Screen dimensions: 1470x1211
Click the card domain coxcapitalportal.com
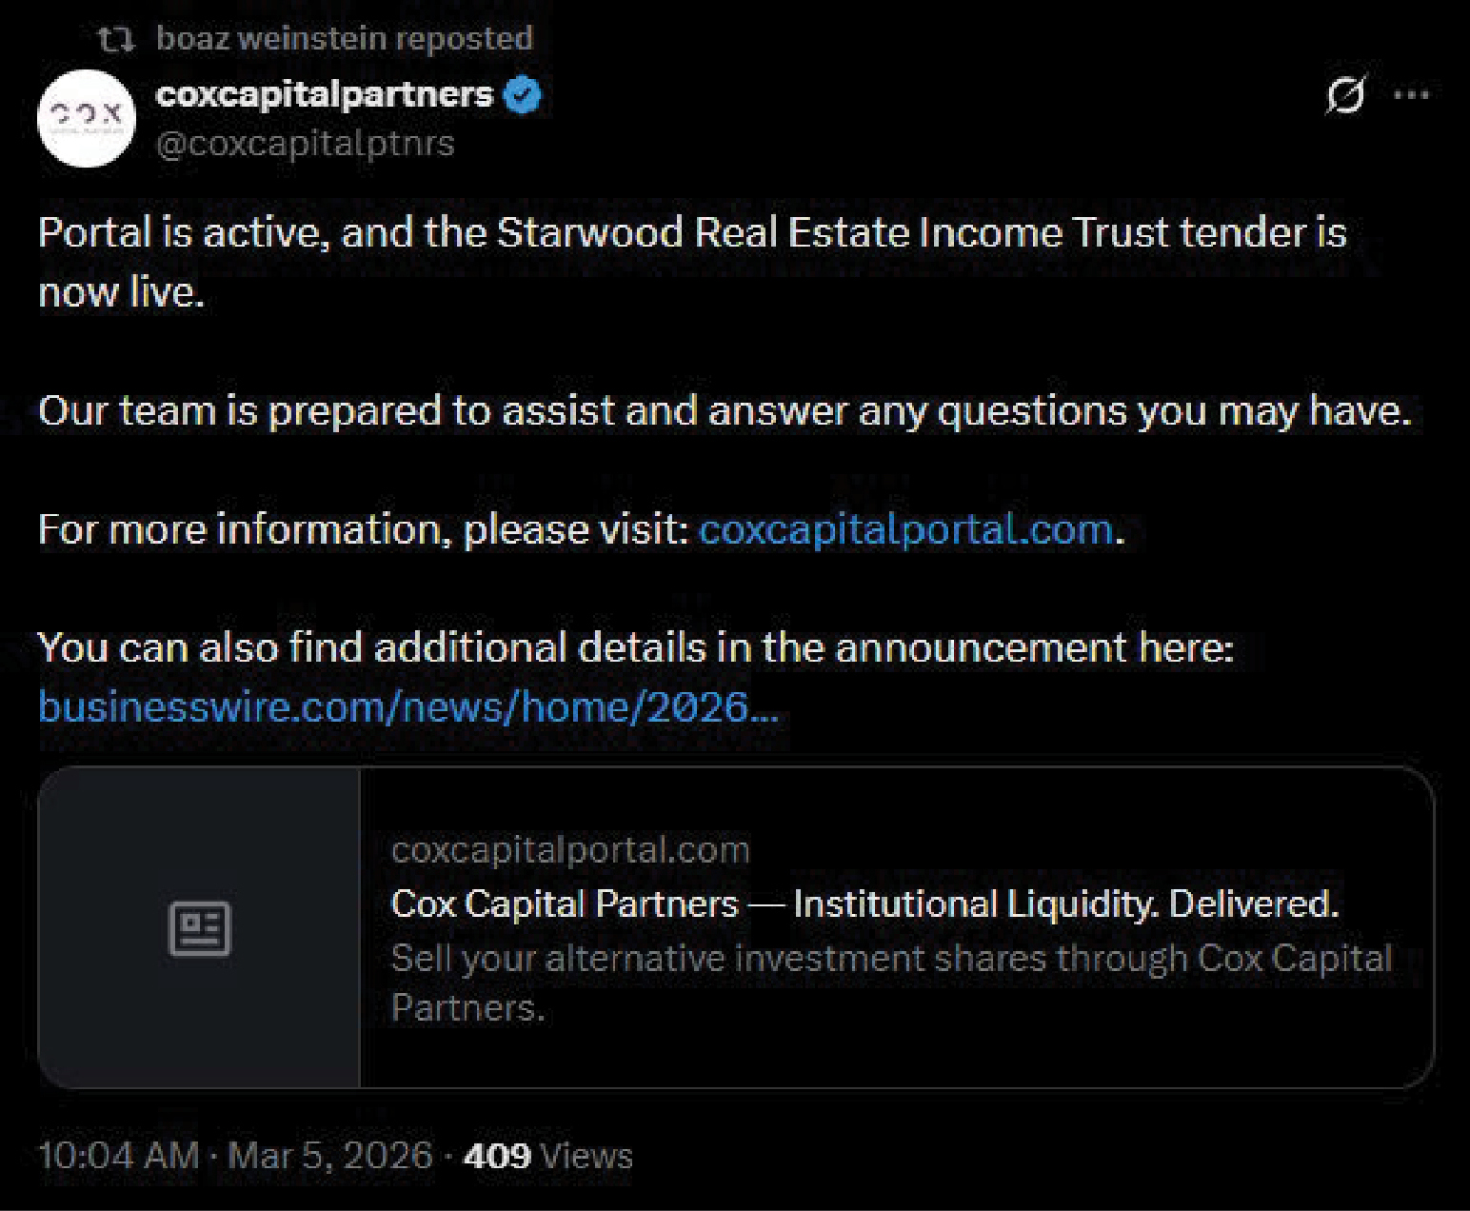coord(569,849)
